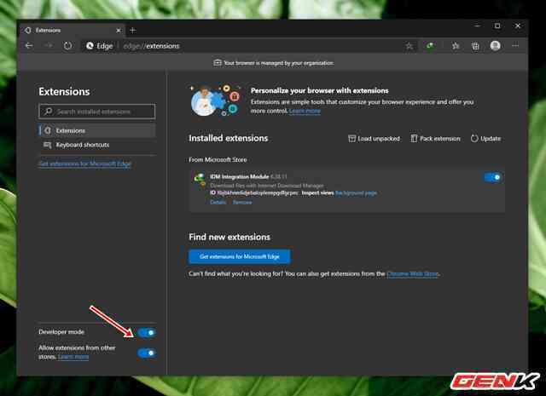Click the Edge site identity badge

pyautogui.click(x=100, y=46)
